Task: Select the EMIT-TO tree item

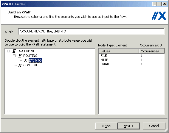Action: coord(35,60)
